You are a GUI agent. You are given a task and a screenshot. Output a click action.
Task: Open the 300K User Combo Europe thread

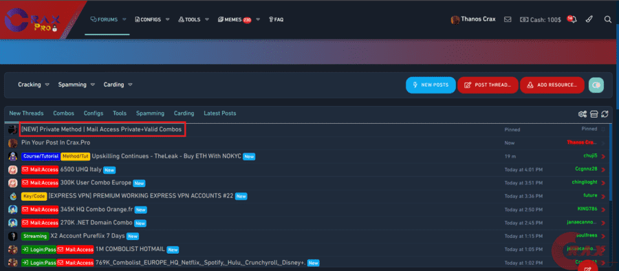96,183
